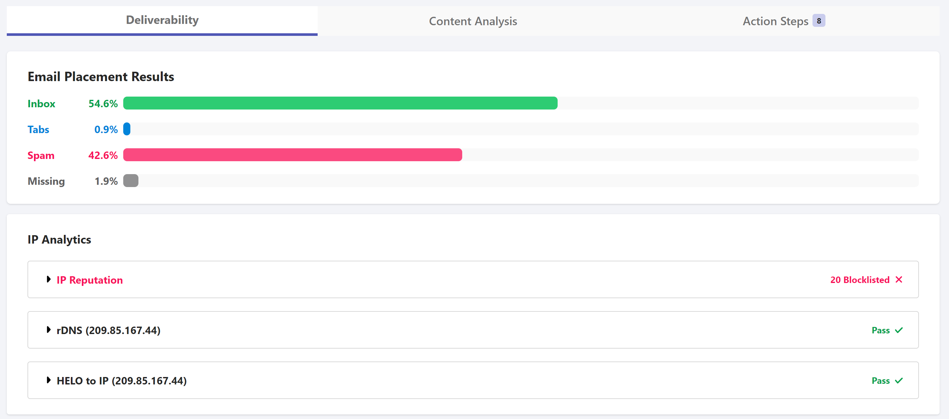
Task: Click the rDNS (209.85.167.44) title
Action: coord(108,330)
